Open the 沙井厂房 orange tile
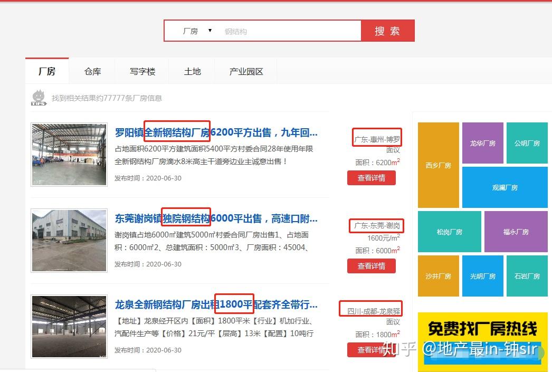The image size is (552, 372). 439,276
